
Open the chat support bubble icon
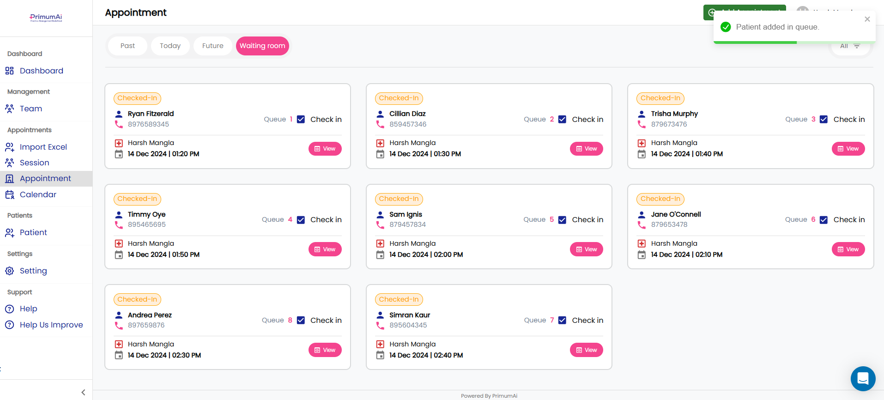click(x=863, y=379)
